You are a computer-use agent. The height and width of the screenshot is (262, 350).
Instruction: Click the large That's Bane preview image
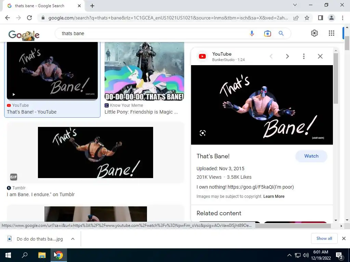tap(262, 105)
